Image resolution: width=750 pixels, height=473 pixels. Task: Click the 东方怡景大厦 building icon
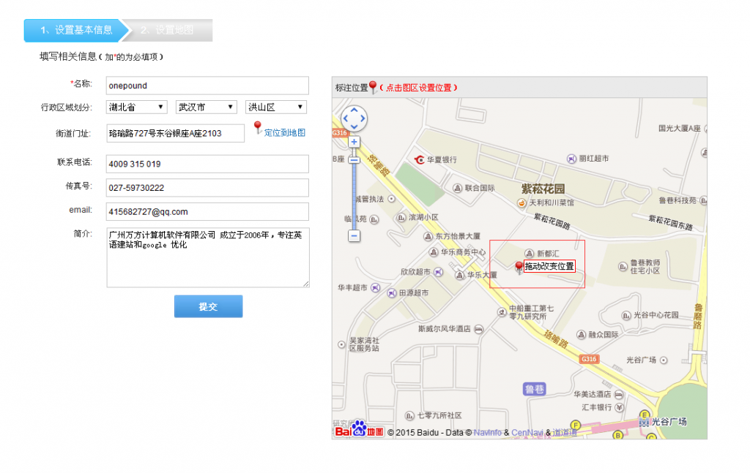tap(428, 236)
